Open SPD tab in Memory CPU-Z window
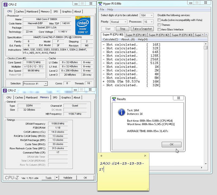This screenshot has height=195, width=217. click(x=55, y=97)
